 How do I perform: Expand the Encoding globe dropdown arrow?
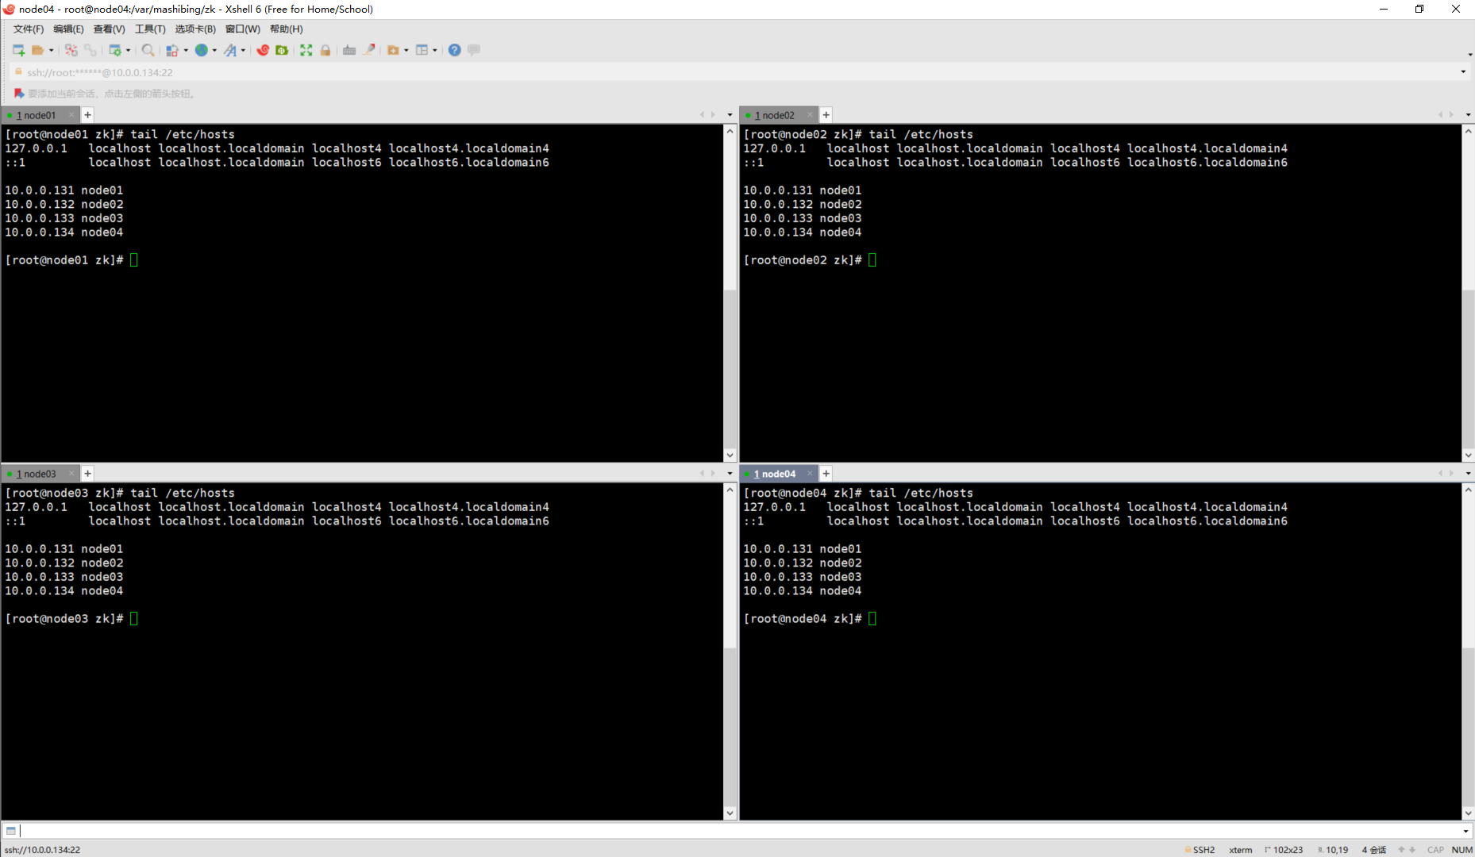(x=214, y=50)
